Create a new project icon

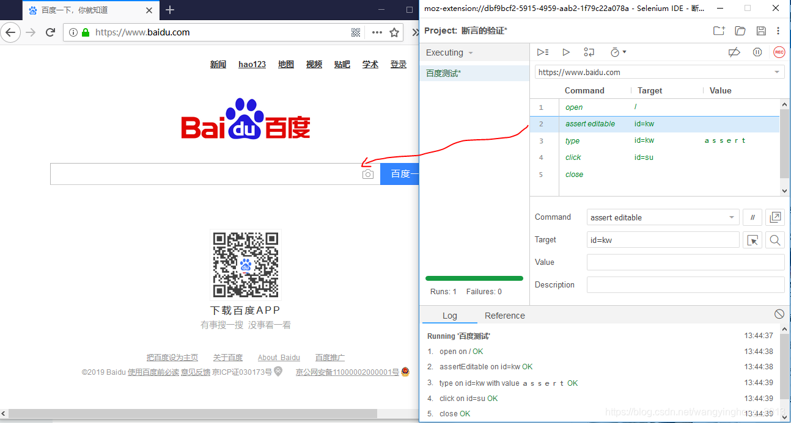719,31
